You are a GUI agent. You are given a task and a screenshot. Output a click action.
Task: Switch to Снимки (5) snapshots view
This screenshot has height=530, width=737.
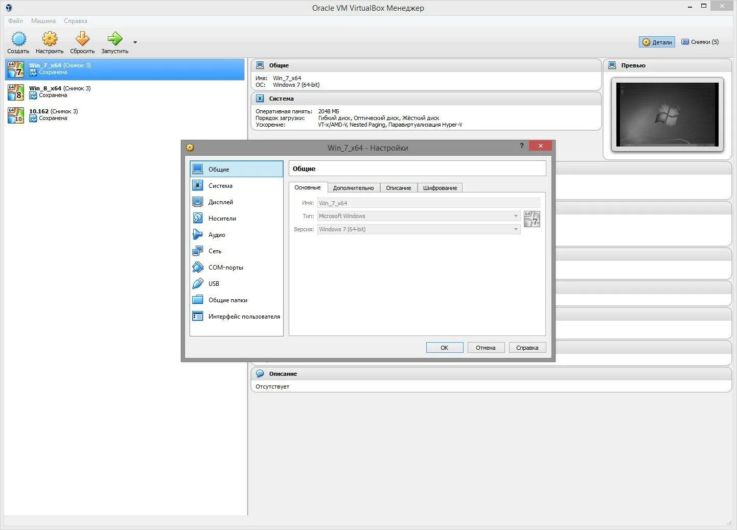coord(700,42)
